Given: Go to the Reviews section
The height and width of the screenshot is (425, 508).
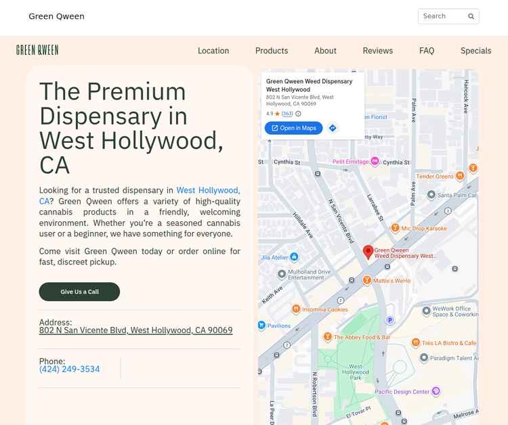Looking at the screenshot, I should point(378,51).
